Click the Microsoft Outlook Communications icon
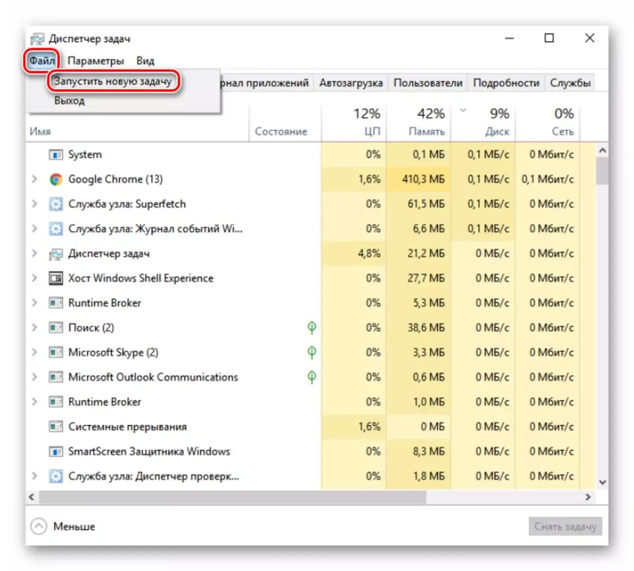 tap(55, 377)
